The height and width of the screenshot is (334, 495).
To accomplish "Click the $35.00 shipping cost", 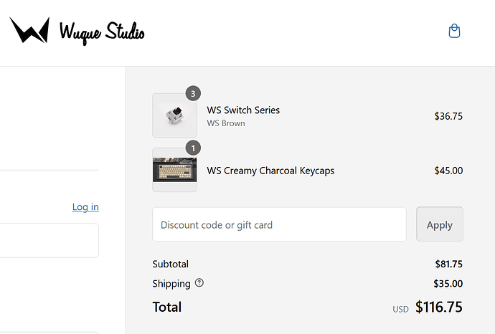I will click(x=448, y=283).
